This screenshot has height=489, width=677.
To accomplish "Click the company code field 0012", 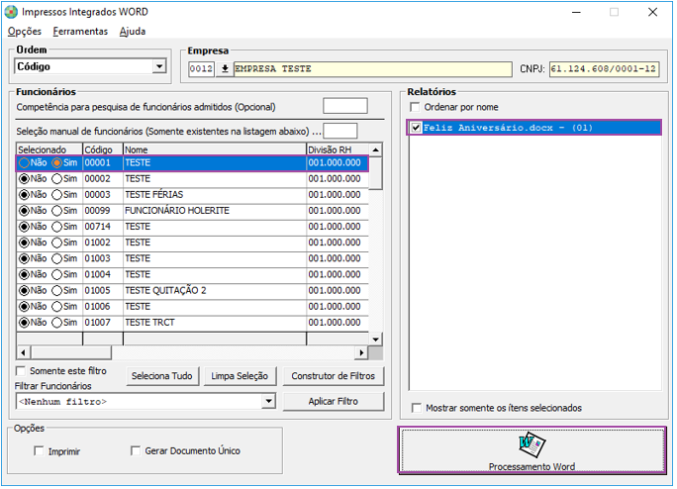I will tap(202, 69).
